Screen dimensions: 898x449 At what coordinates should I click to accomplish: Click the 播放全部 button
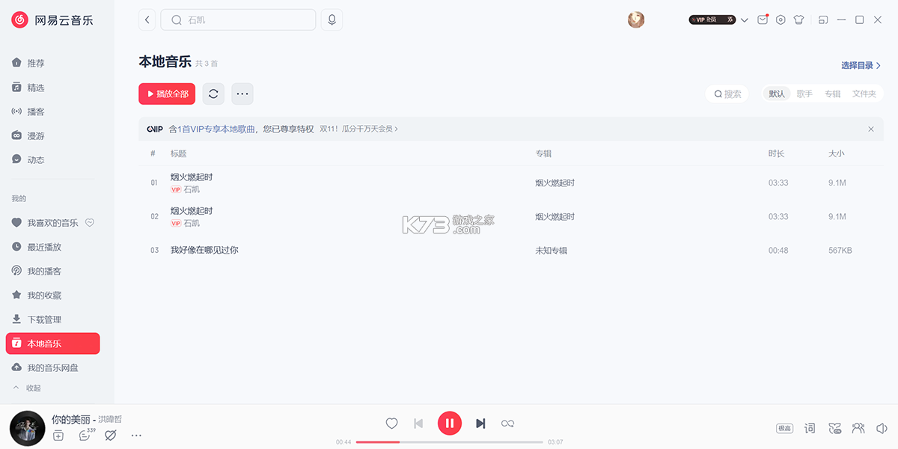(x=167, y=94)
